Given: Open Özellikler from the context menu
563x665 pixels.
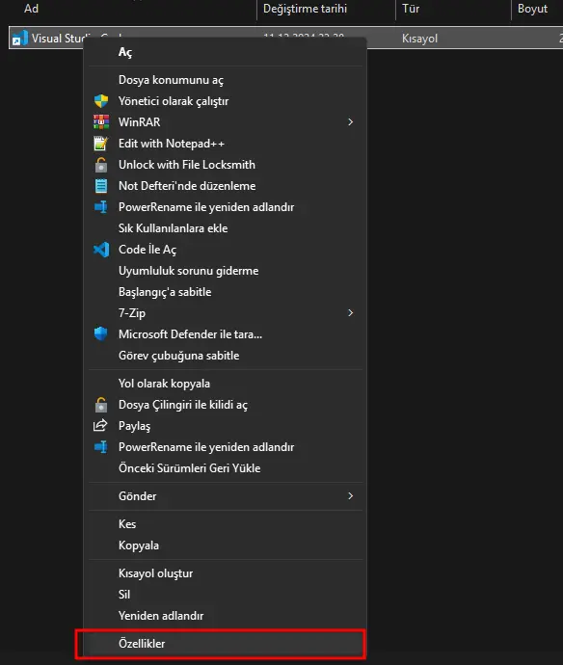Looking at the screenshot, I should tap(226, 644).
